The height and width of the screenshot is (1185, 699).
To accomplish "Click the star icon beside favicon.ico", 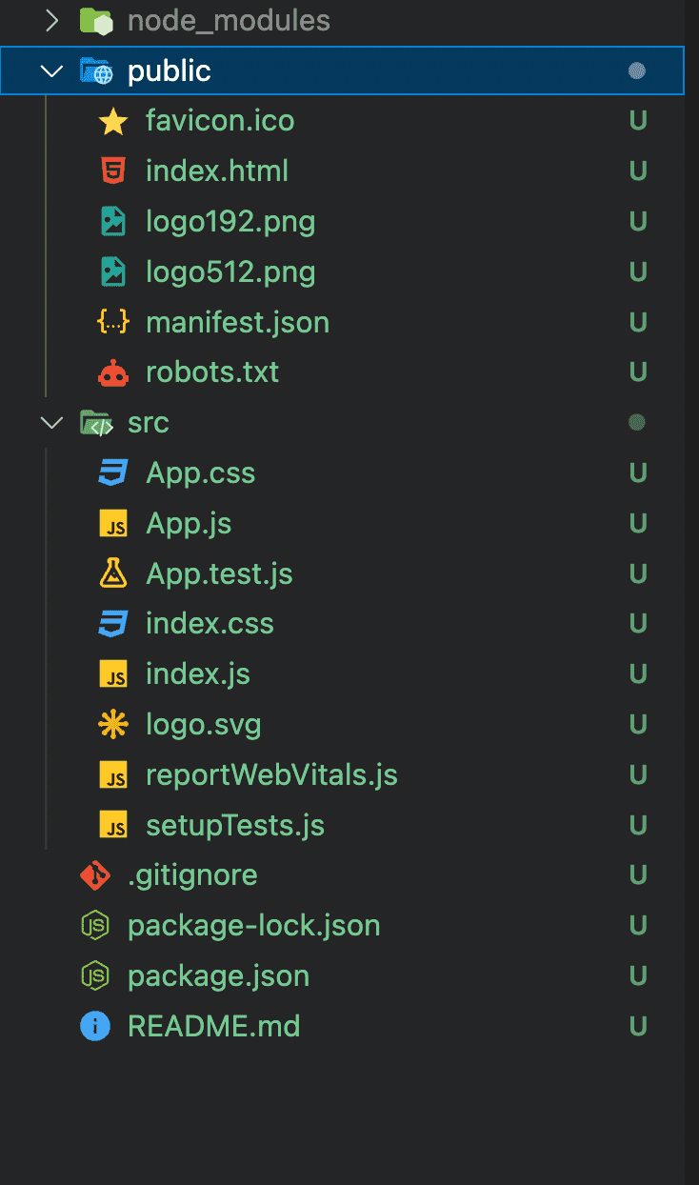I will click(x=113, y=121).
